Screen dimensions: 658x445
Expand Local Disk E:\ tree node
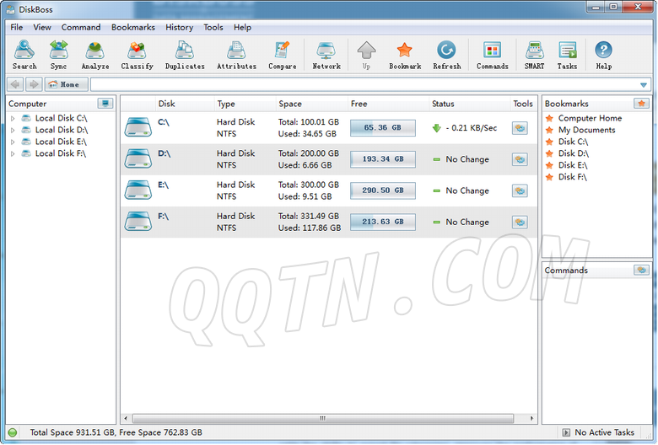13,142
